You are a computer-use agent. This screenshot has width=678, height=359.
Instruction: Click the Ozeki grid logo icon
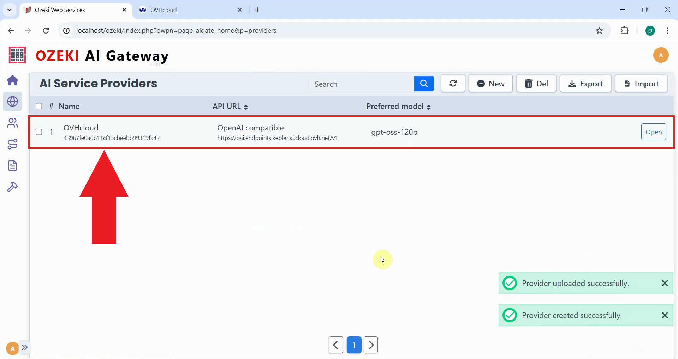click(17, 55)
